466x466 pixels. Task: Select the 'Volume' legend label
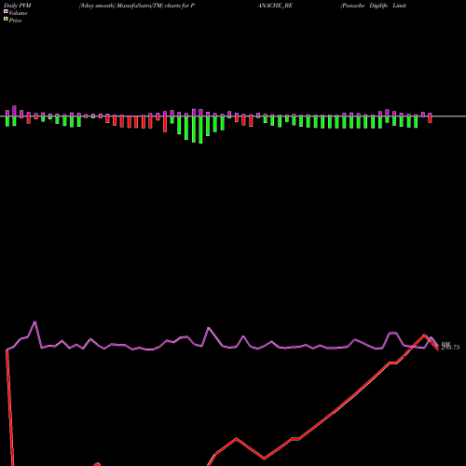[18, 13]
